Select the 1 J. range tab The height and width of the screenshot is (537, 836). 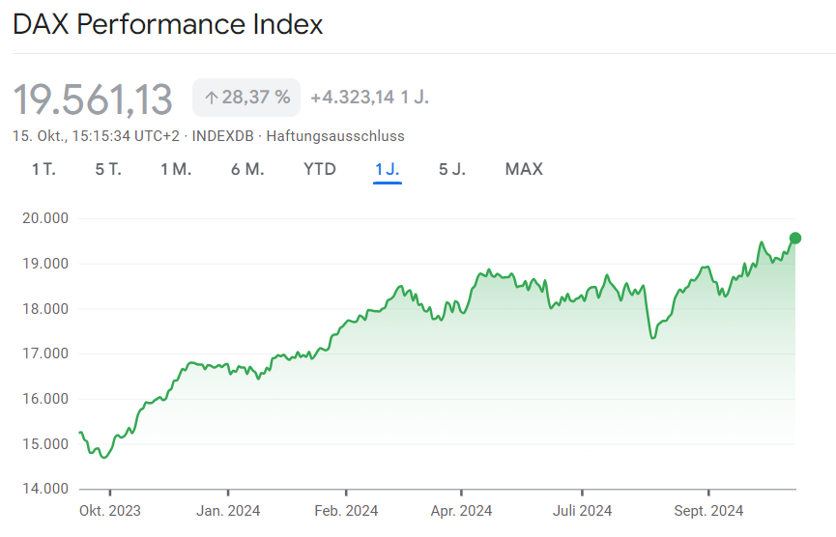[388, 169]
